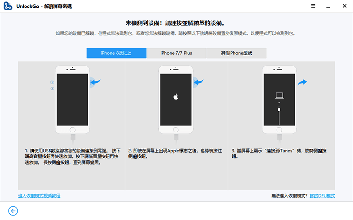Click the 無法進入恢復模式? label
The width and height of the screenshot is (353, 220).
point(289,196)
